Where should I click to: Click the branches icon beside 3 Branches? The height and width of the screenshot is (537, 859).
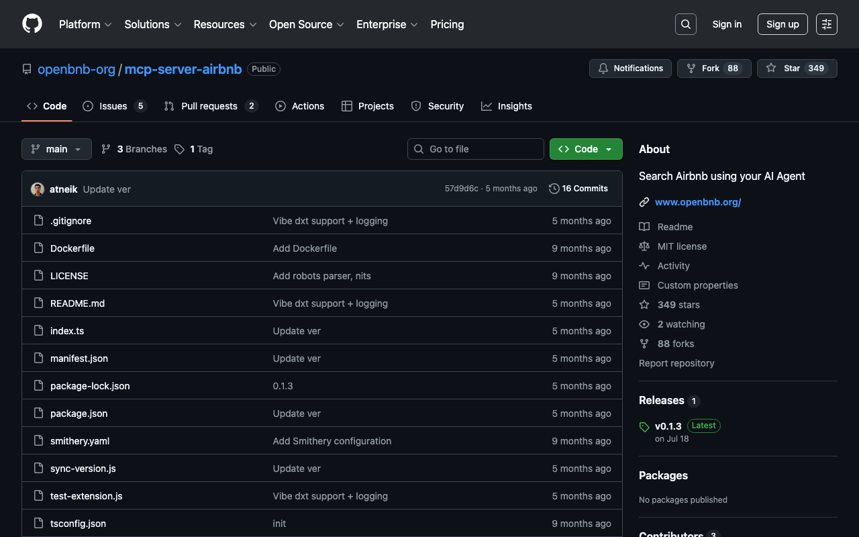(106, 149)
